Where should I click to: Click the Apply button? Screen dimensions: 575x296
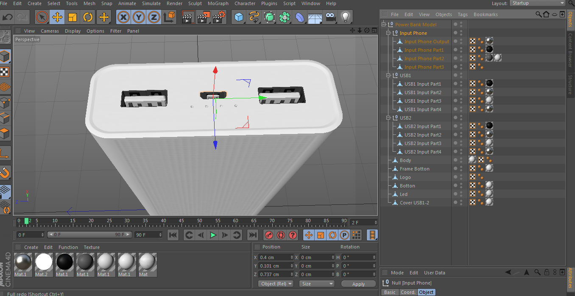click(358, 284)
